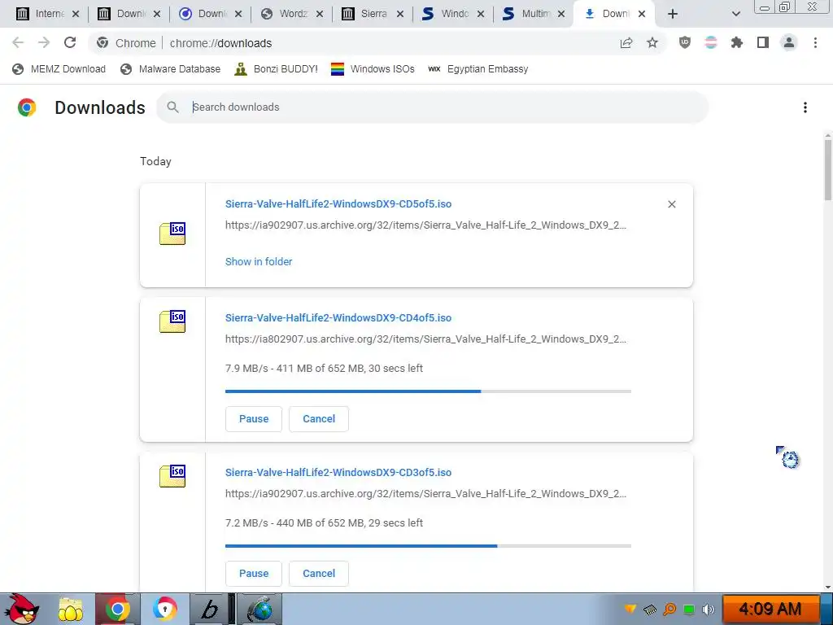Click the CD5of5 archive.org source URL
The width and height of the screenshot is (833, 625).
(425, 225)
